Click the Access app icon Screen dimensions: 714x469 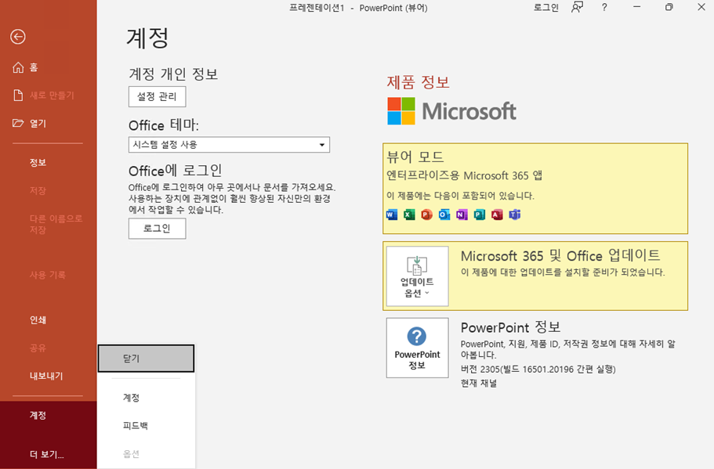[497, 215]
